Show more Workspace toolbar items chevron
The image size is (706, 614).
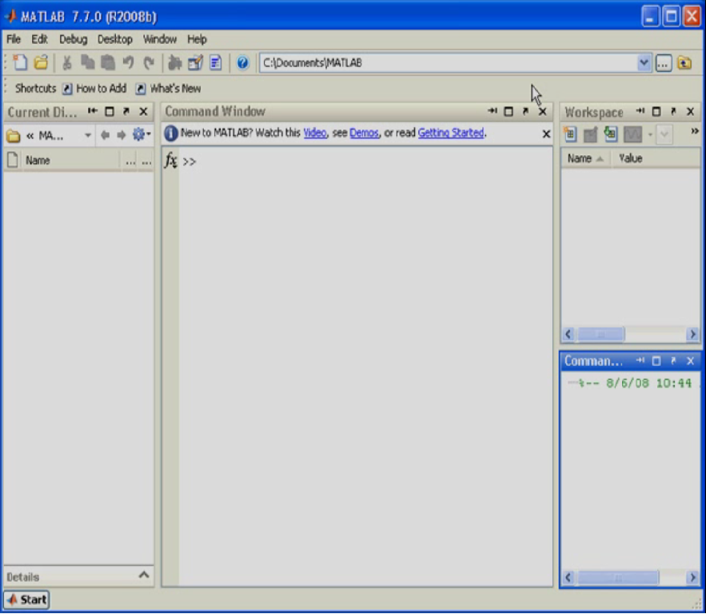coord(695,131)
